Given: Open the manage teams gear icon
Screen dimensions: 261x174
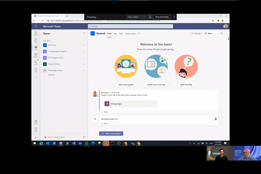Looking at the screenshot, I should click(84, 137).
